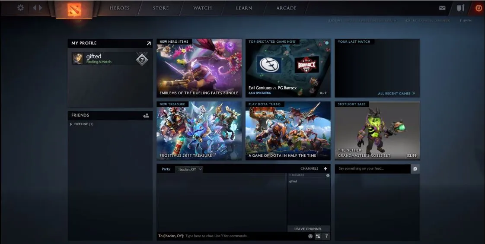Go back with the left arrow
Image resolution: width=485 pixels, height=244 pixels.
click(35, 8)
